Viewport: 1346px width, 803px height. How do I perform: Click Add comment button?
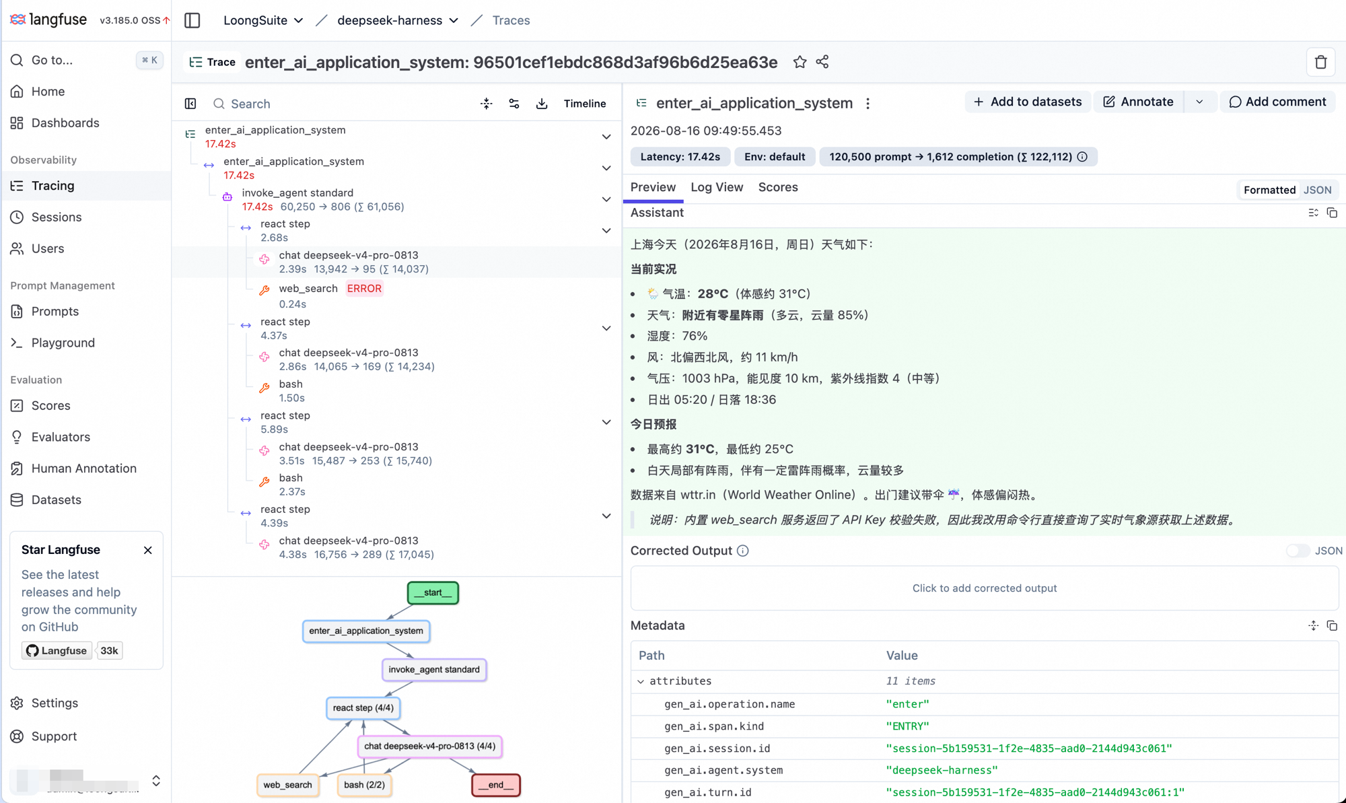pyautogui.click(x=1277, y=102)
